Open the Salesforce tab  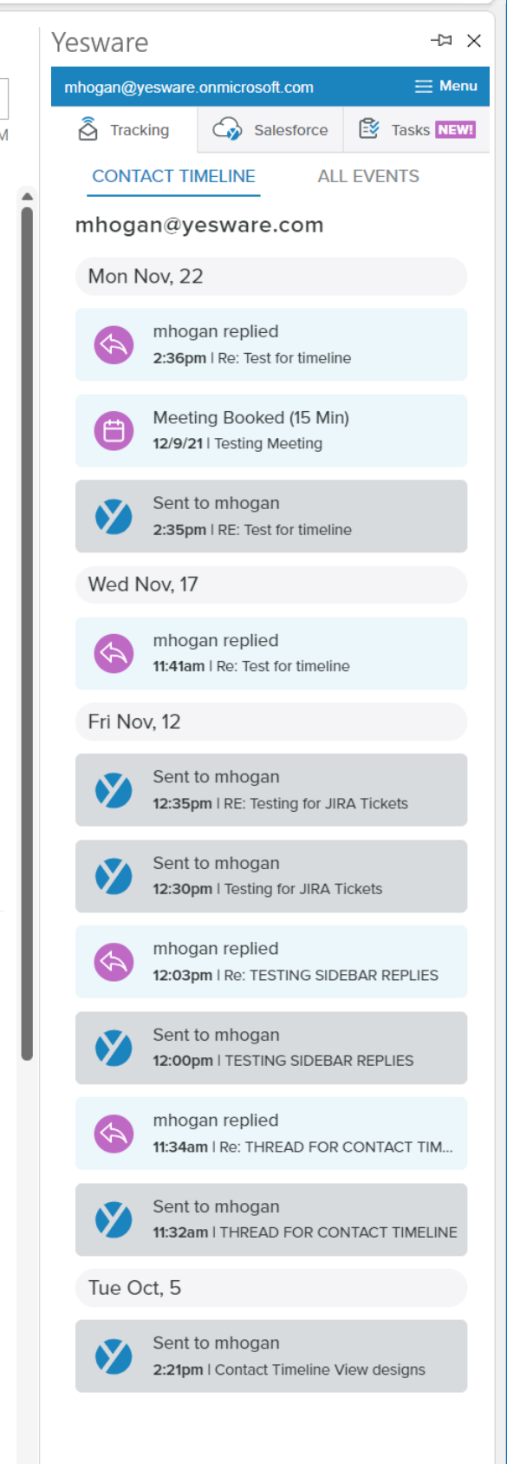[270, 130]
